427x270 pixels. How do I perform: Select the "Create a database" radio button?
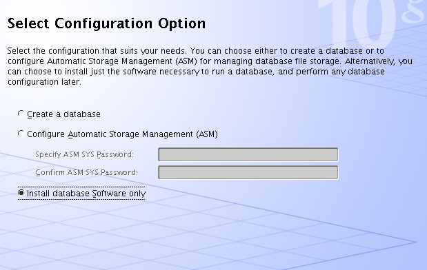coord(21,114)
